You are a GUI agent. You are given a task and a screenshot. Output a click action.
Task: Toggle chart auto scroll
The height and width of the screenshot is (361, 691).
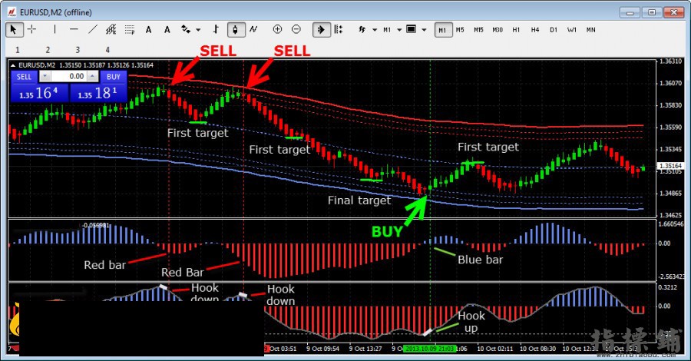click(321, 29)
